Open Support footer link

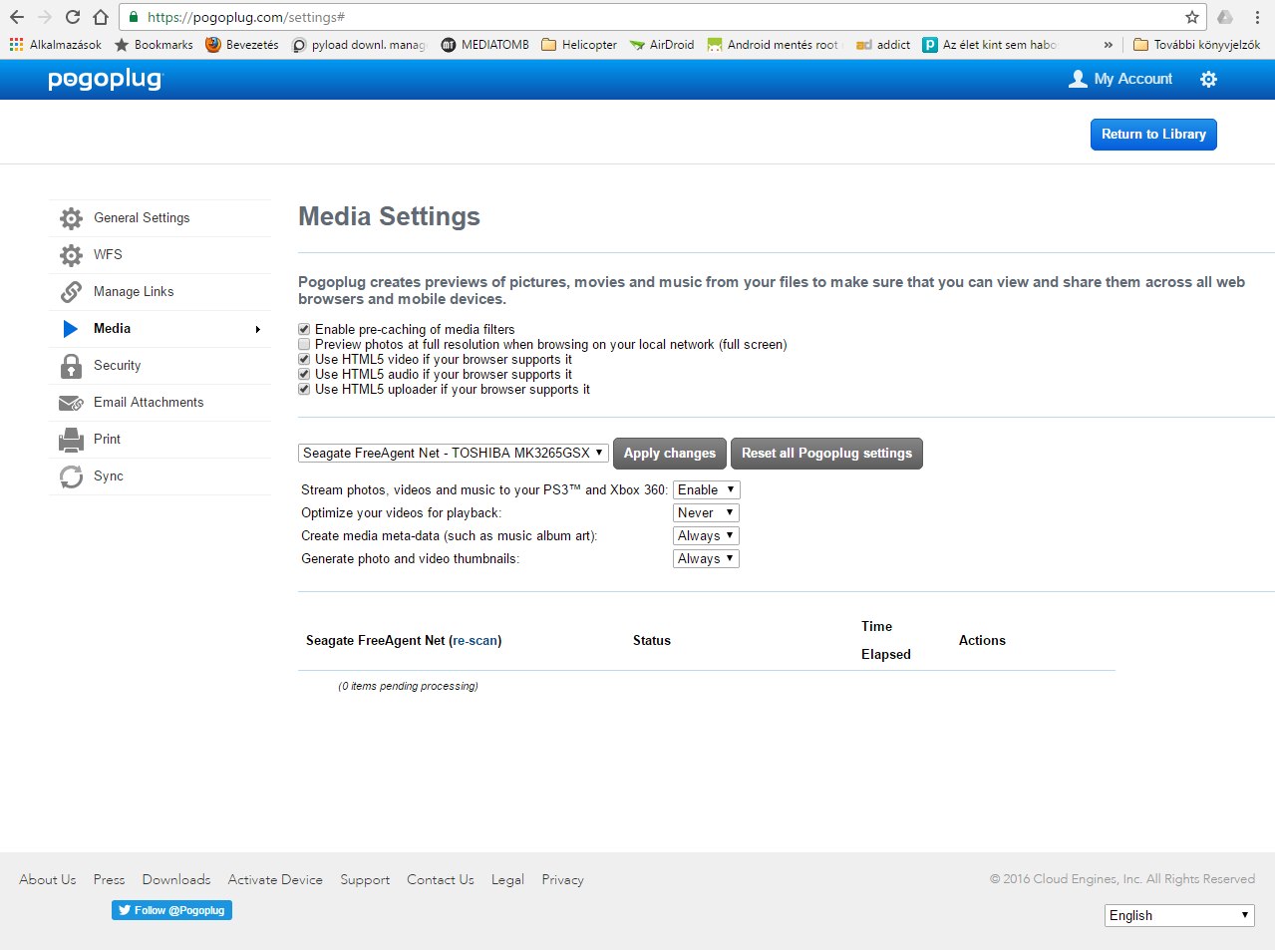coord(365,879)
